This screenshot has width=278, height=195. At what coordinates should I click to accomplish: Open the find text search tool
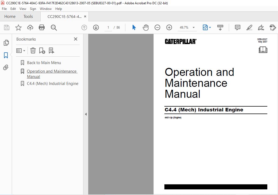tap(54, 28)
